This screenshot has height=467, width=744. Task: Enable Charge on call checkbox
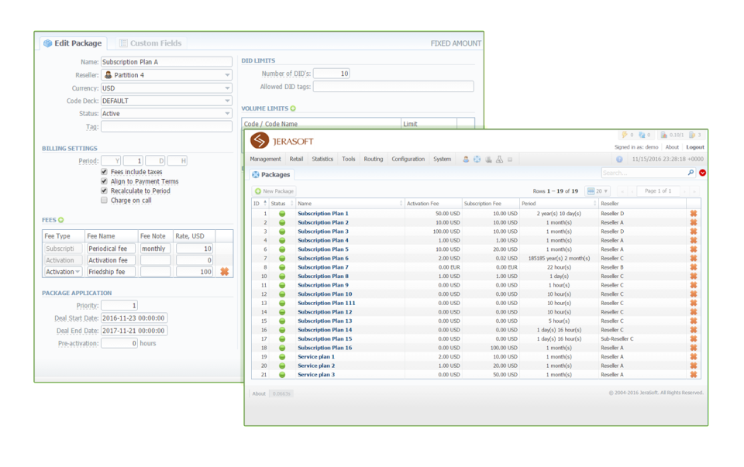(x=104, y=200)
